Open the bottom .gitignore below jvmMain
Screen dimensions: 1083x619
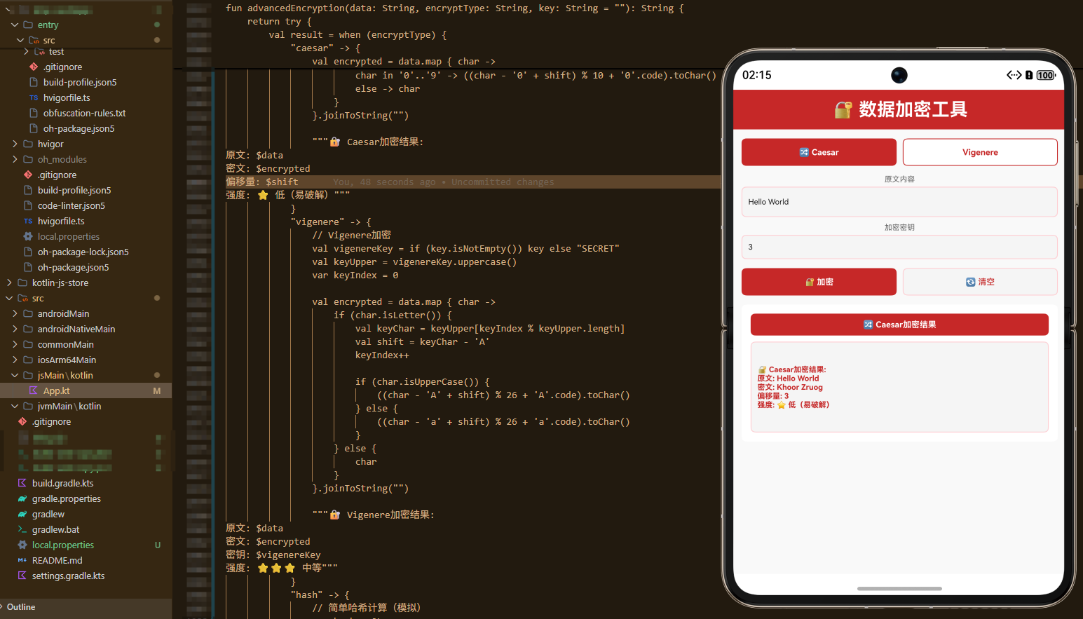tap(51, 421)
